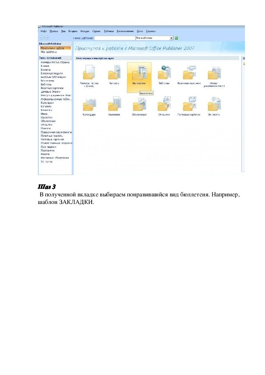Viewport: 265px width, 375px height.
Task: Select the Объявления folder icon
Action: click(x=139, y=104)
